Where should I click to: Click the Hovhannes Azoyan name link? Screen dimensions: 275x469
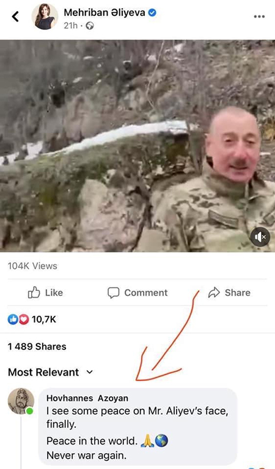(87, 398)
